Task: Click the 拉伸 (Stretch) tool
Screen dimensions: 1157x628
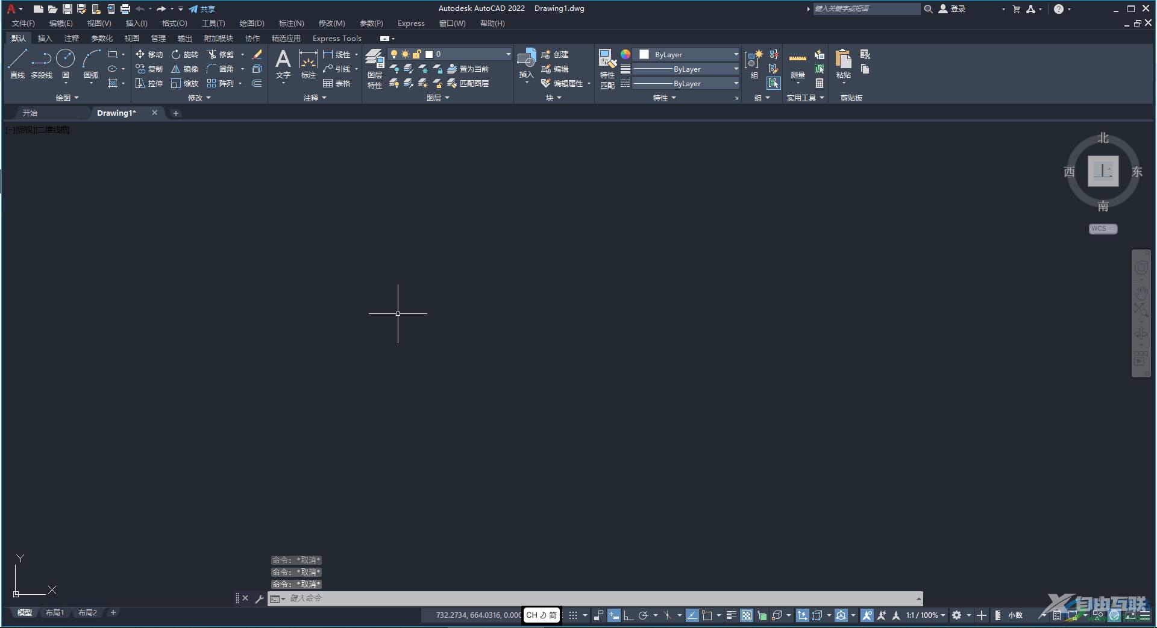Action: (x=149, y=83)
